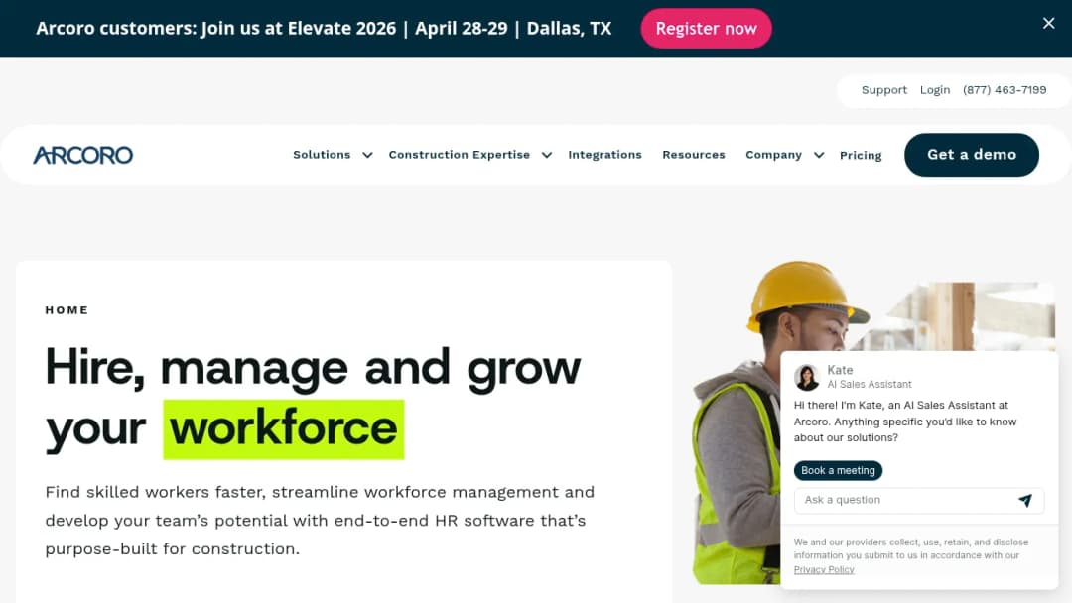Click the 'AI Sales Assistant' subtitle
Image resolution: width=1072 pixels, height=603 pixels.
pos(870,385)
